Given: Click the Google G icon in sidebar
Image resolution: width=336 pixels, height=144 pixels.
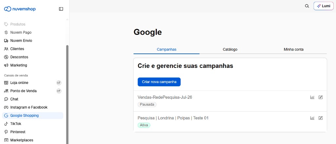Looking at the screenshot, I should point(6,115).
